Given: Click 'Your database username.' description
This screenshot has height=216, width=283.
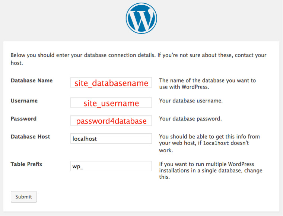Looking at the screenshot, I should [x=191, y=101].
